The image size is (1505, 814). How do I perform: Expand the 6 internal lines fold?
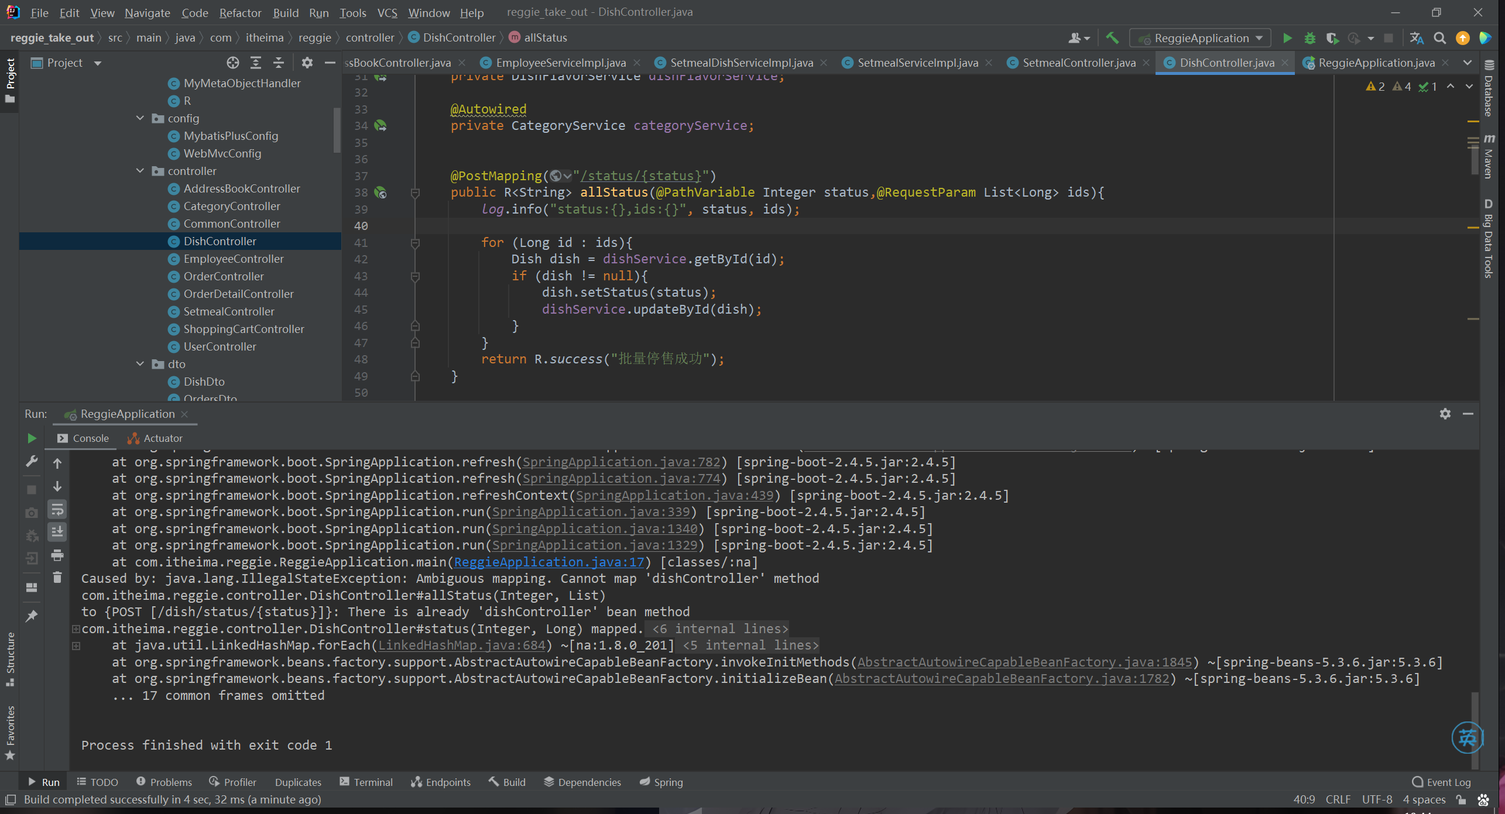(x=719, y=628)
